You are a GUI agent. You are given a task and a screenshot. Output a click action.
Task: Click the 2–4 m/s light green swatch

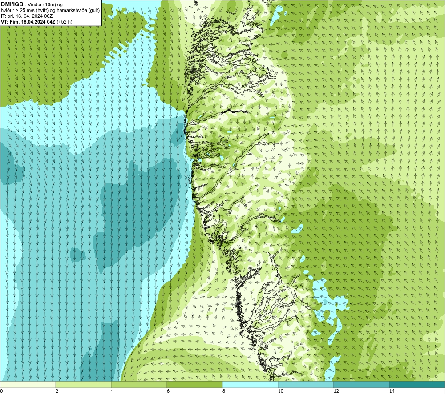(84, 384)
